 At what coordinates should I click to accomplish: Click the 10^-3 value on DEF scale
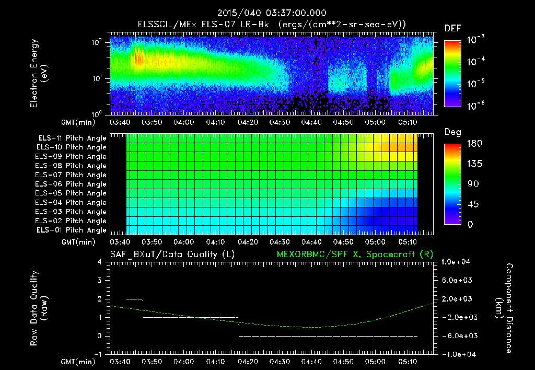pyautogui.click(x=475, y=39)
